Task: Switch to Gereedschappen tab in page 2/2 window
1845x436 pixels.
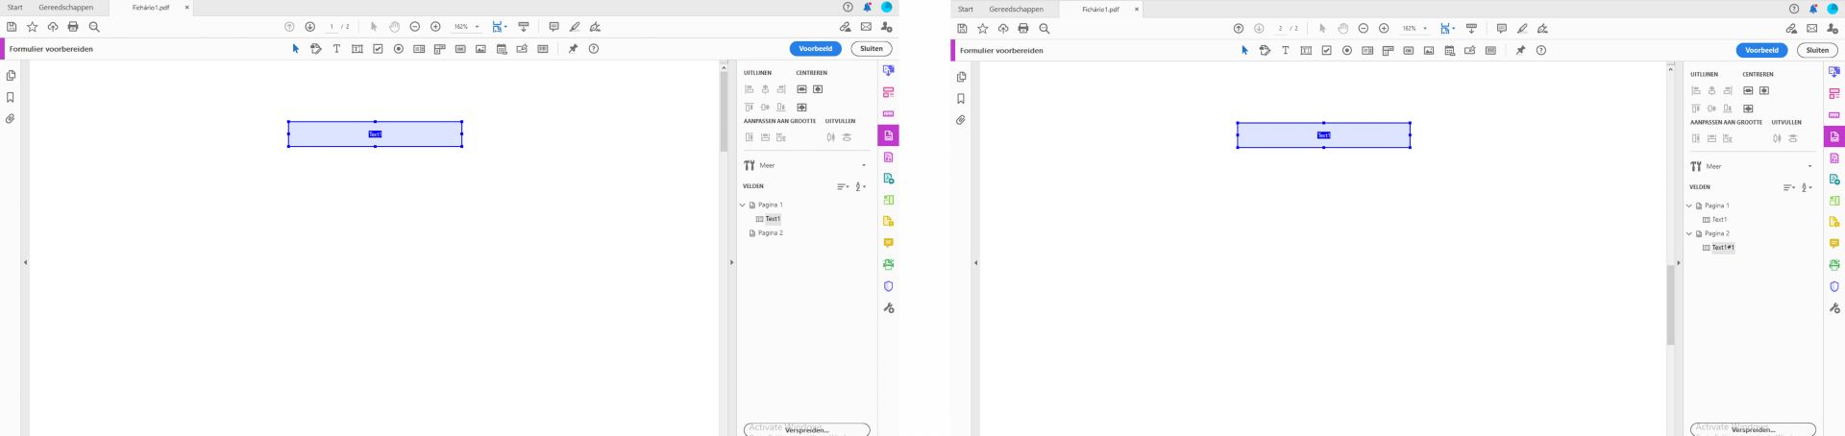Action: [x=1017, y=9]
